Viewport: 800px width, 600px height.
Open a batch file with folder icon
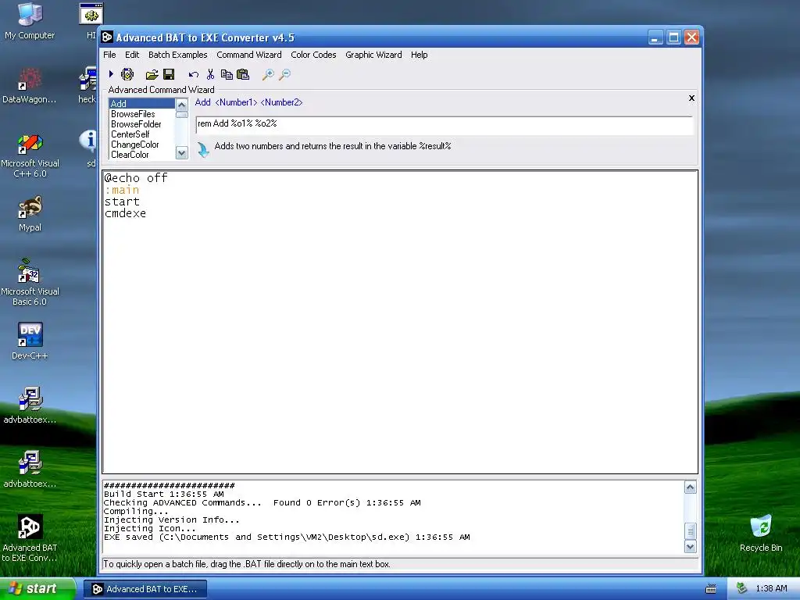point(152,75)
